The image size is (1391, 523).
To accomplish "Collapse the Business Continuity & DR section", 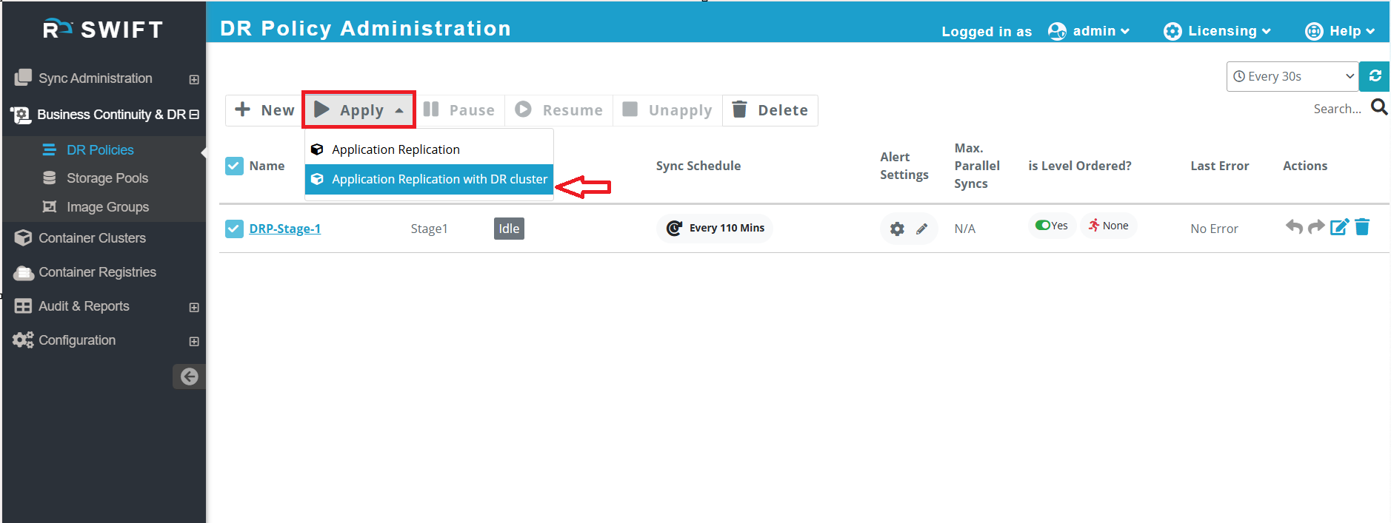I will coord(194,115).
